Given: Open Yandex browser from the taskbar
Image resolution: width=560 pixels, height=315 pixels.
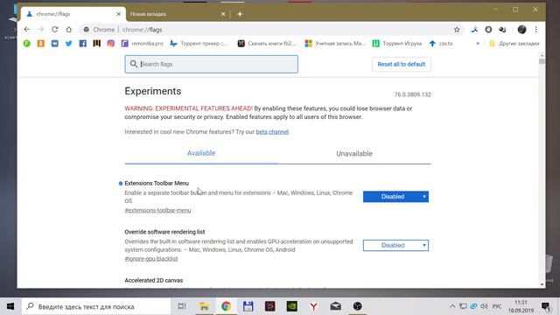Looking at the screenshot, I should click(x=313, y=306).
